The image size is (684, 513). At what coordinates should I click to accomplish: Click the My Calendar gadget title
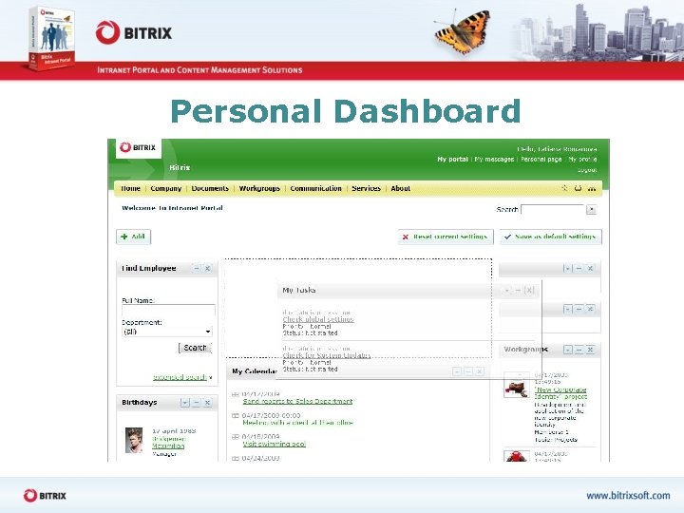[x=255, y=371]
